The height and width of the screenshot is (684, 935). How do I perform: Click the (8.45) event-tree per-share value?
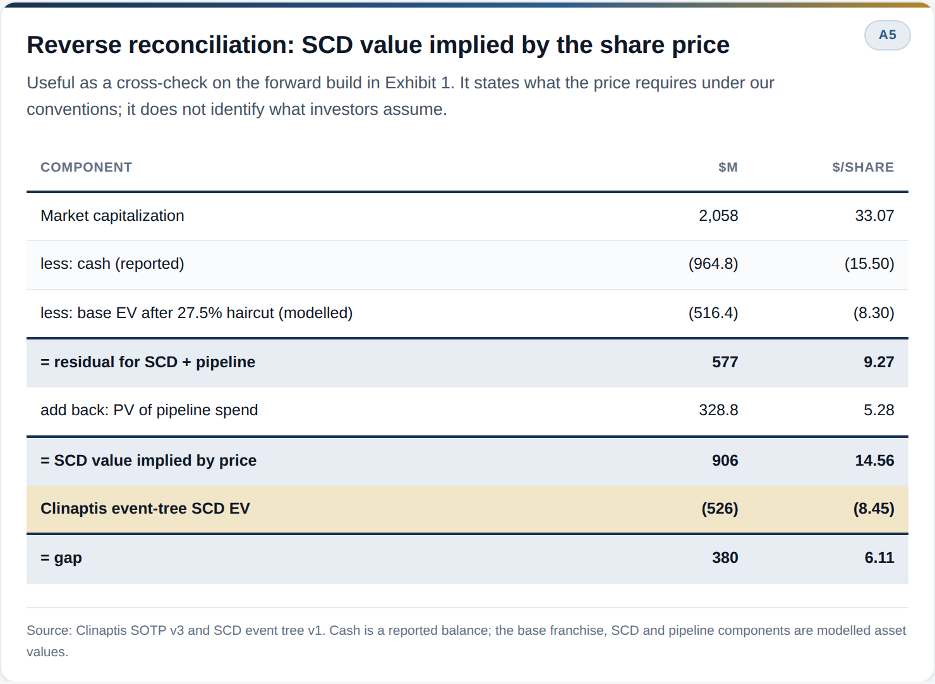pos(874,509)
